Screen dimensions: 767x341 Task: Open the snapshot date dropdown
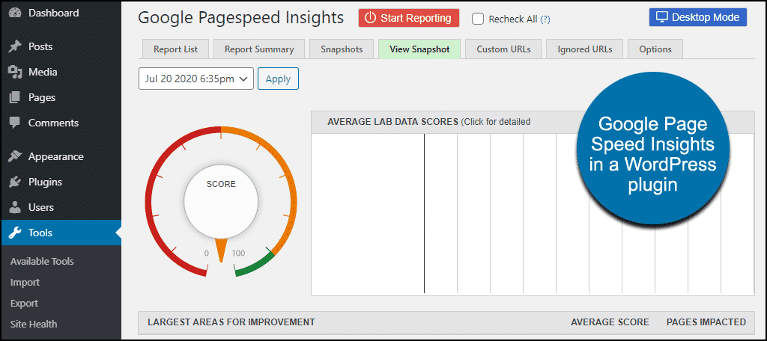coord(196,79)
